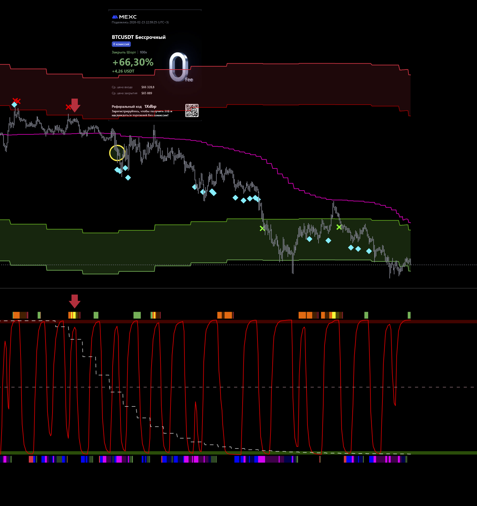Click the double red X marker at the top left
This screenshot has height=506, width=477.
click(16, 101)
